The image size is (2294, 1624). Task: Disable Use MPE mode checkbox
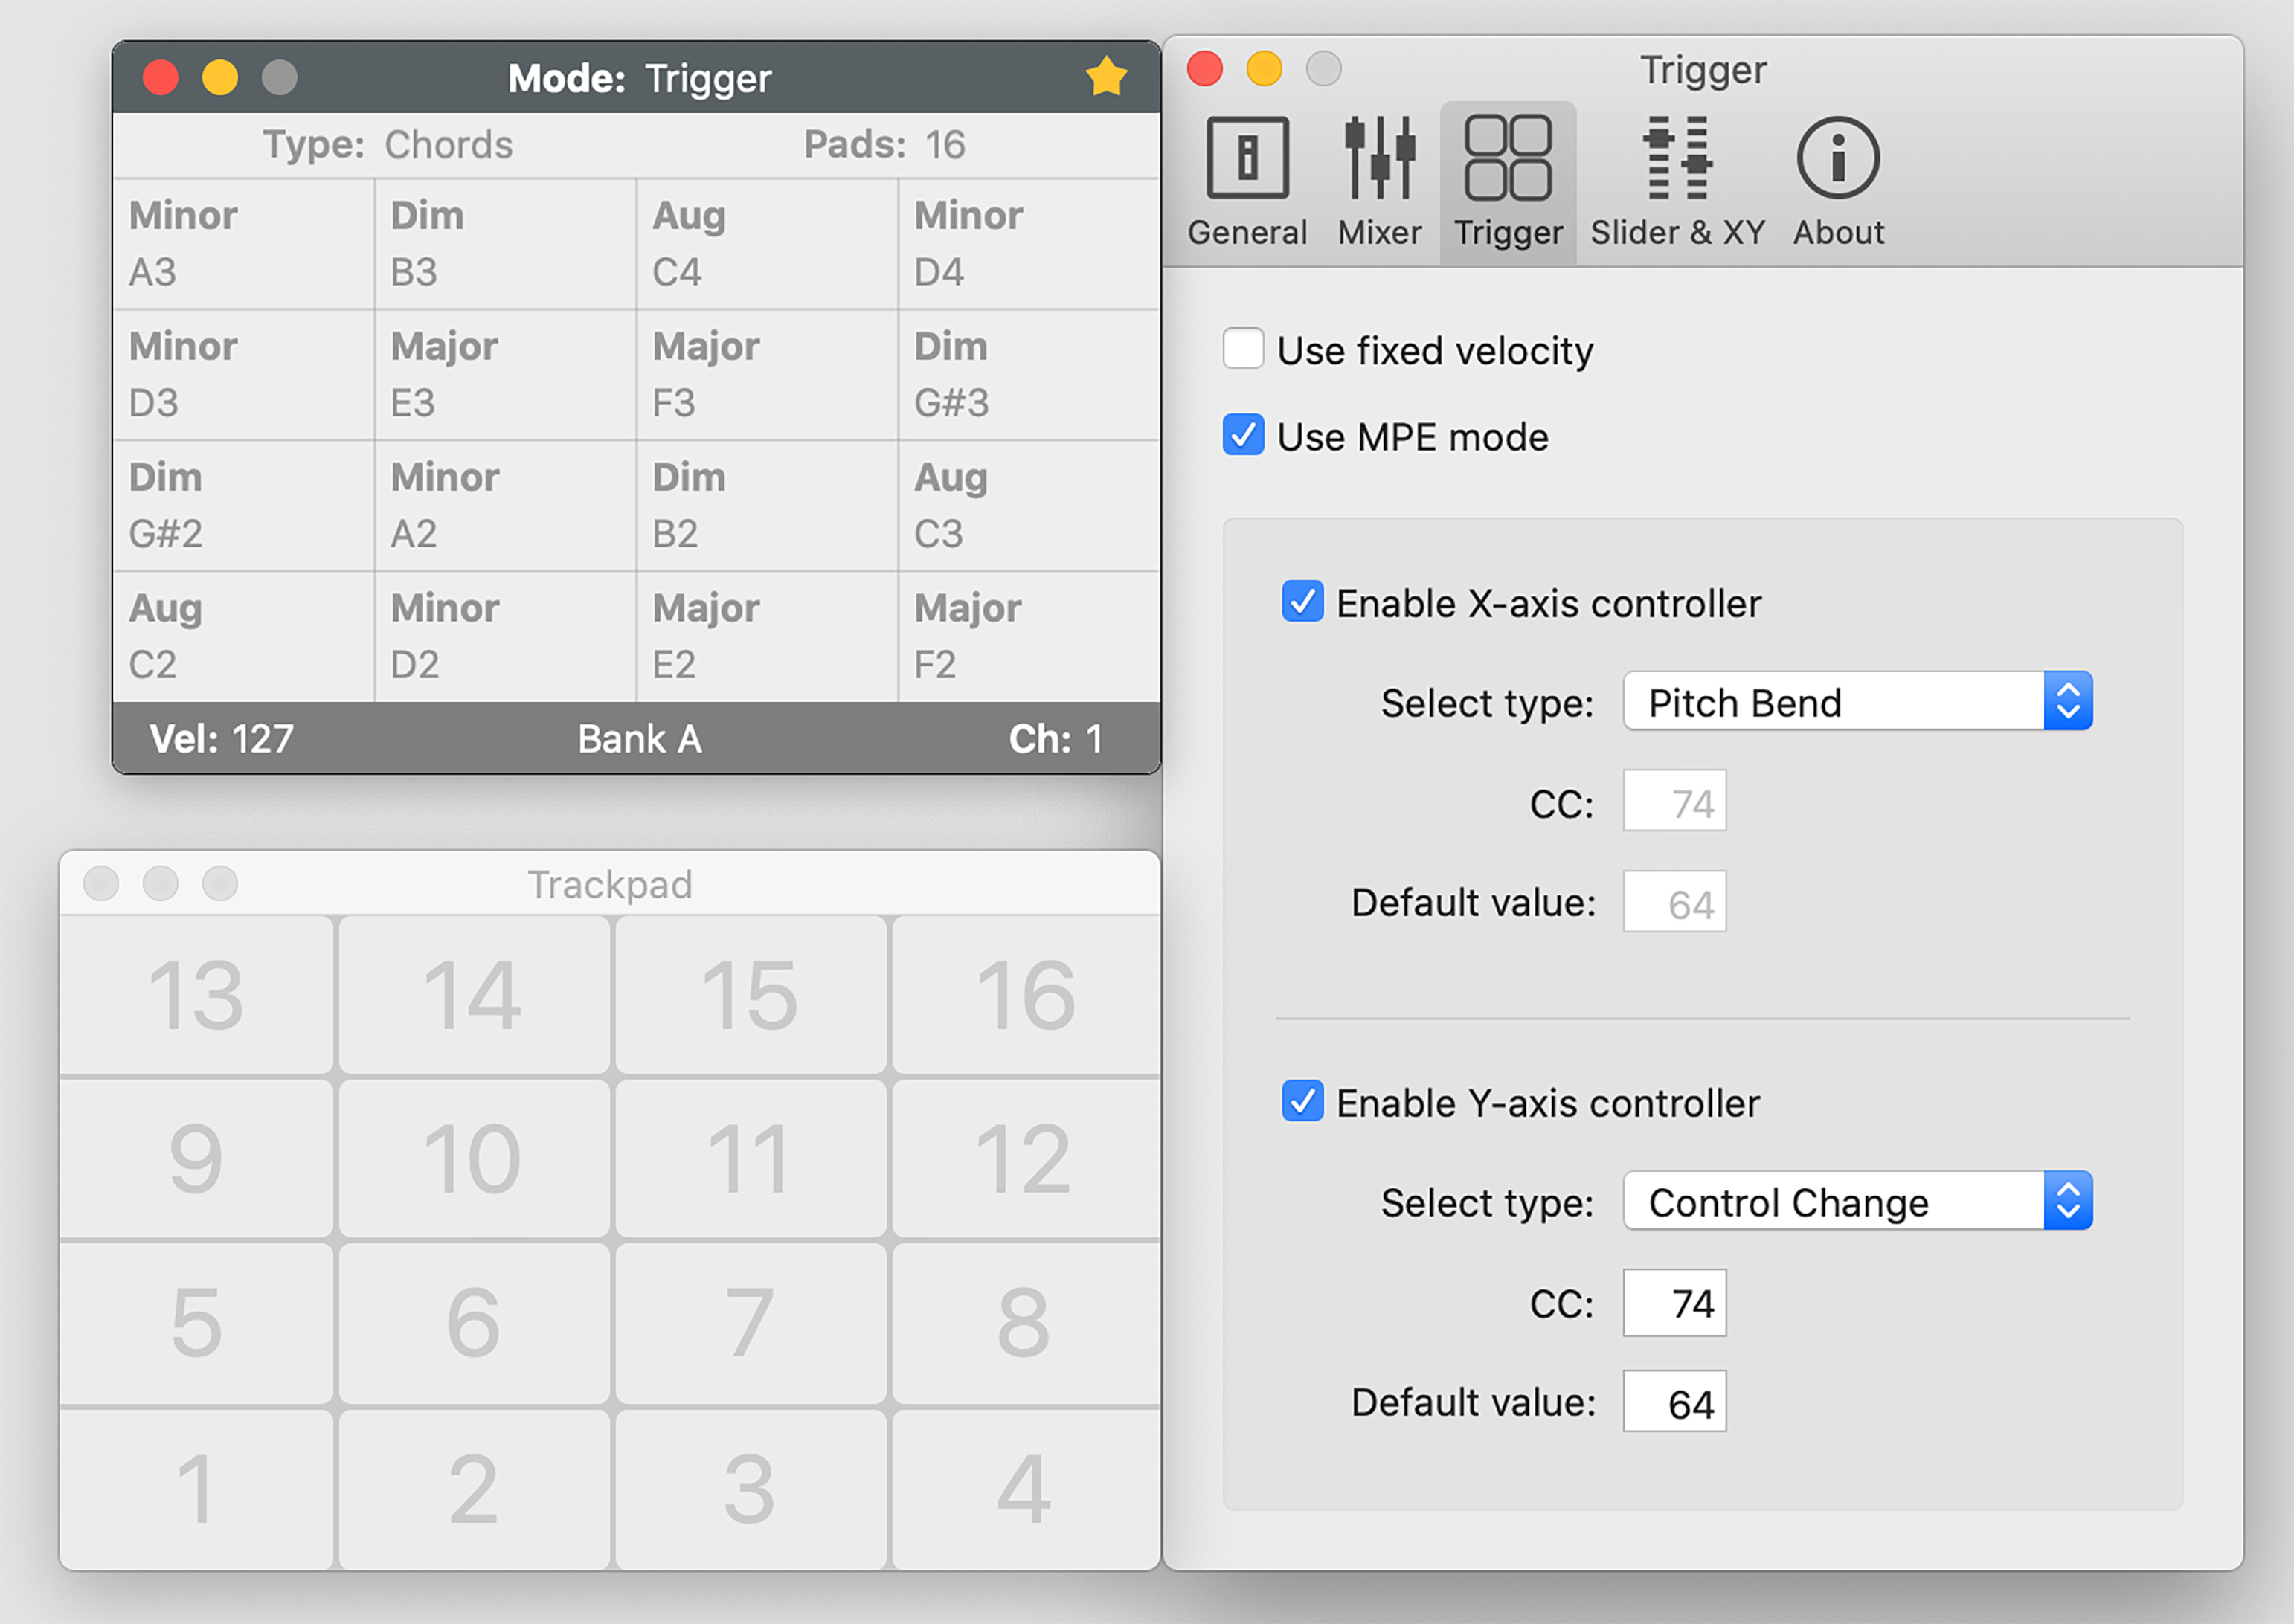pyautogui.click(x=1242, y=436)
